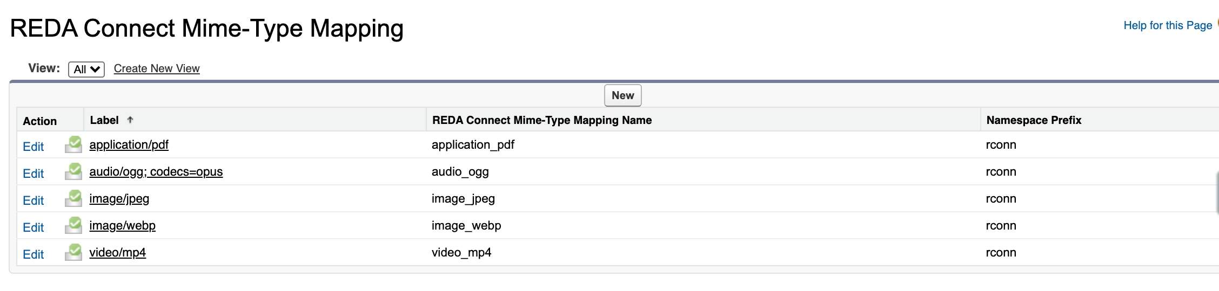Click the Namespace Prefix column header
Image resolution: width=1219 pixels, height=291 pixels.
[x=1034, y=120]
